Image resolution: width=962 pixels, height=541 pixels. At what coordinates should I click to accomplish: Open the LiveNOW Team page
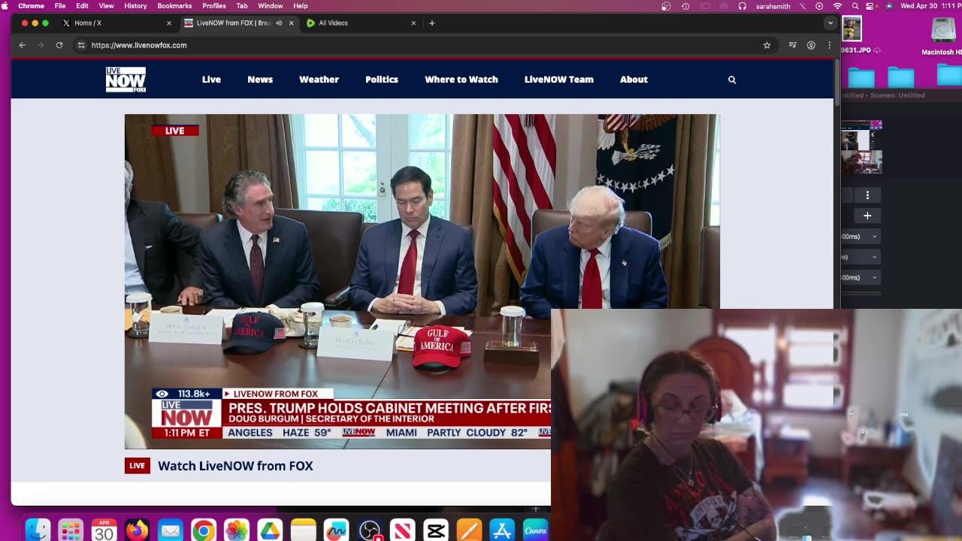pos(559,80)
